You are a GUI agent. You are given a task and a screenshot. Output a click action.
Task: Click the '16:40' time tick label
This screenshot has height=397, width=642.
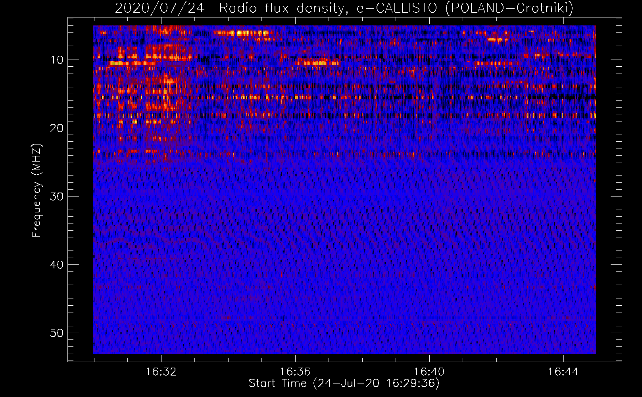point(429,372)
